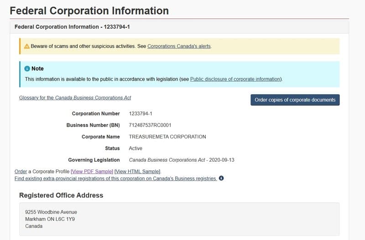The height and width of the screenshot is (240, 365).
Task: Click warning triangle icon in scam alert
Action: (x=27, y=46)
